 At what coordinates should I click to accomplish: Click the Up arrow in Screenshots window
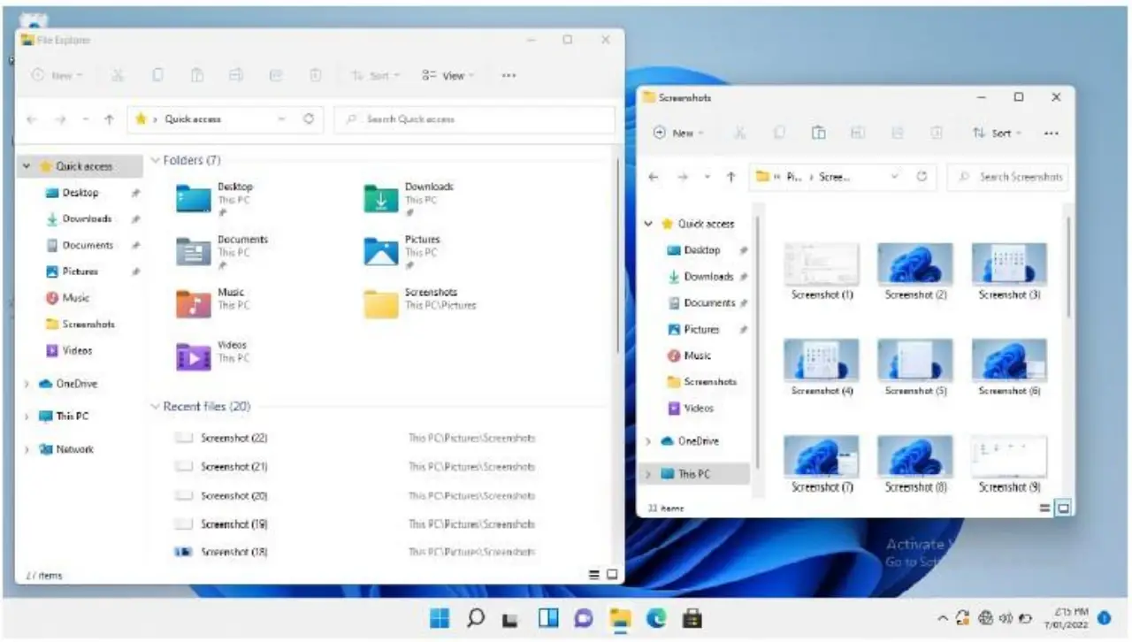point(730,177)
